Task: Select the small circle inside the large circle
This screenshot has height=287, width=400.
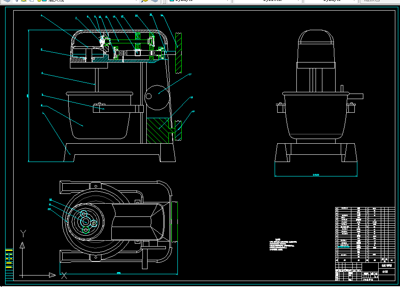Action: pyautogui.click(x=149, y=96)
